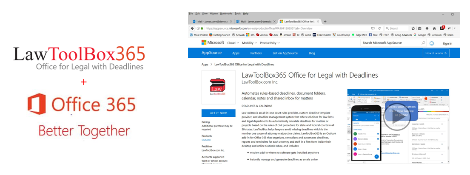Click the AppSource brand link in blue bar
470x175 pixels.
(x=212, y=53)
